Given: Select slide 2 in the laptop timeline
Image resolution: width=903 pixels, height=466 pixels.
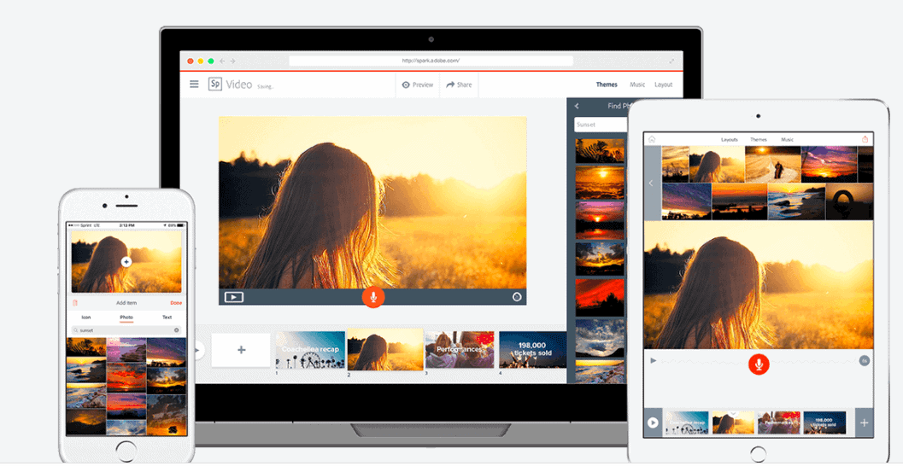Looking at the screenshot, I should (385, 349).
